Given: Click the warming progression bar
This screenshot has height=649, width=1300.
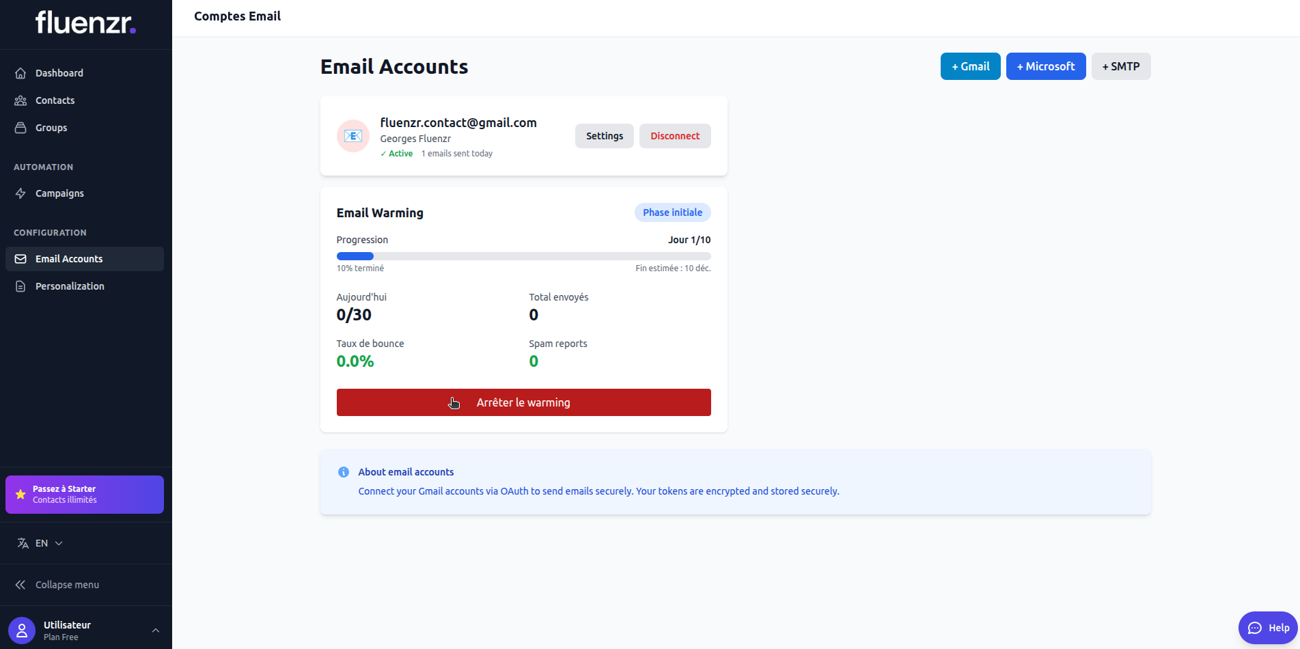Looking at the screenshot, I should coord(523,256).
